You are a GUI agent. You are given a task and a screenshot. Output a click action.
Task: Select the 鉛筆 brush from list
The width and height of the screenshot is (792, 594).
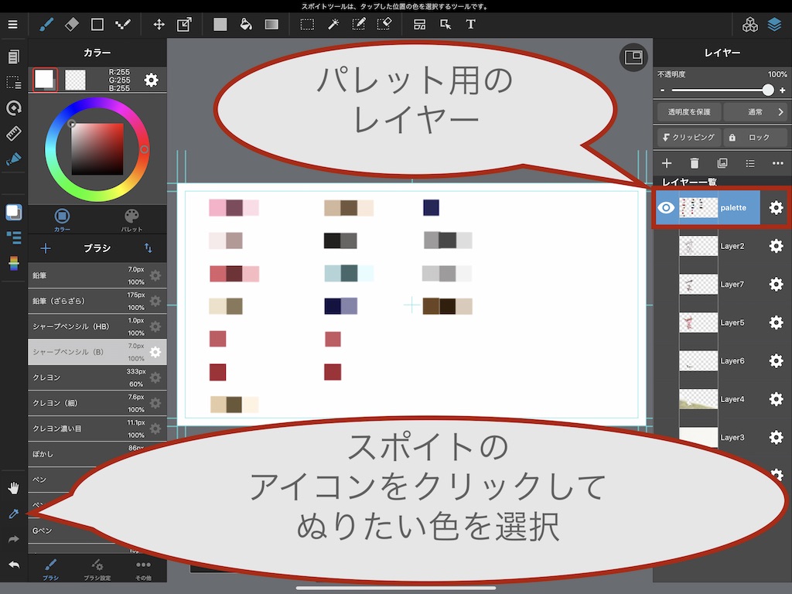[x=85, y=275]
